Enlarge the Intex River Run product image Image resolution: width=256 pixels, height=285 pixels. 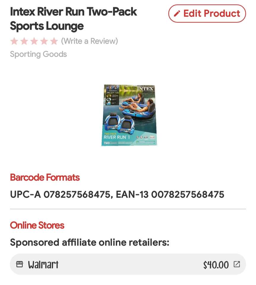coord(129,115)
